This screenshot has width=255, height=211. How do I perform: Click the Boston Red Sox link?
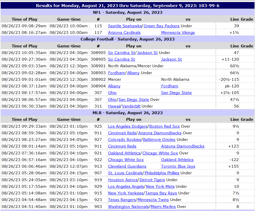(x=164, y=126)
